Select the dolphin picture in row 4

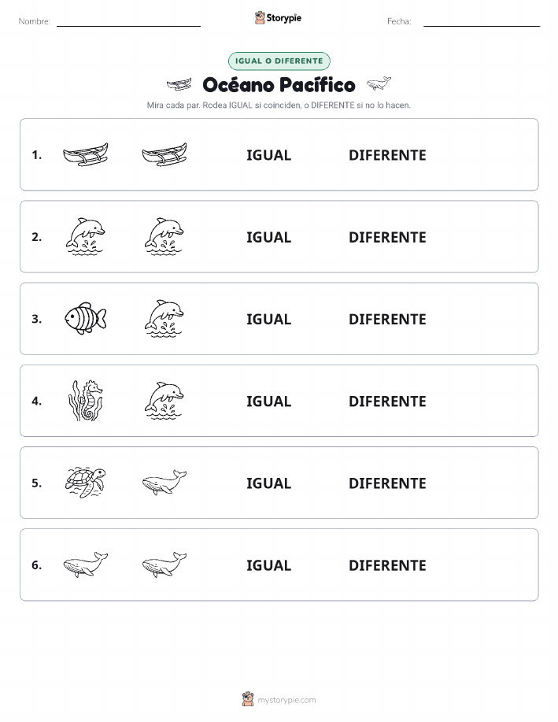tap(164, 401)
